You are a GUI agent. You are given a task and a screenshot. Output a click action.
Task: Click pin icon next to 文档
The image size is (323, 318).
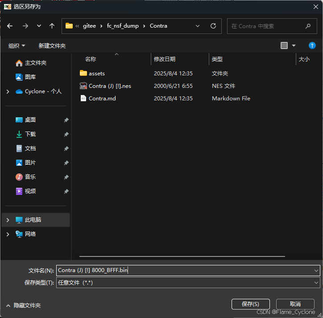click(x=66, y=149)
